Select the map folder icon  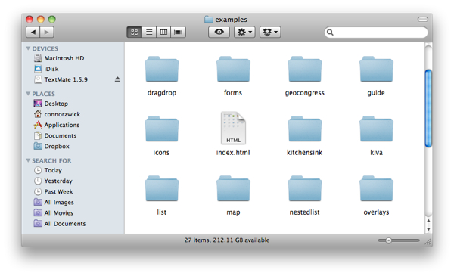point(233,188)
